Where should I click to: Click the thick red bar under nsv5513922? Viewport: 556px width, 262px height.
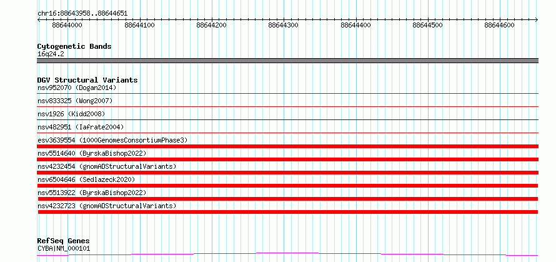[x=287, y=199]
